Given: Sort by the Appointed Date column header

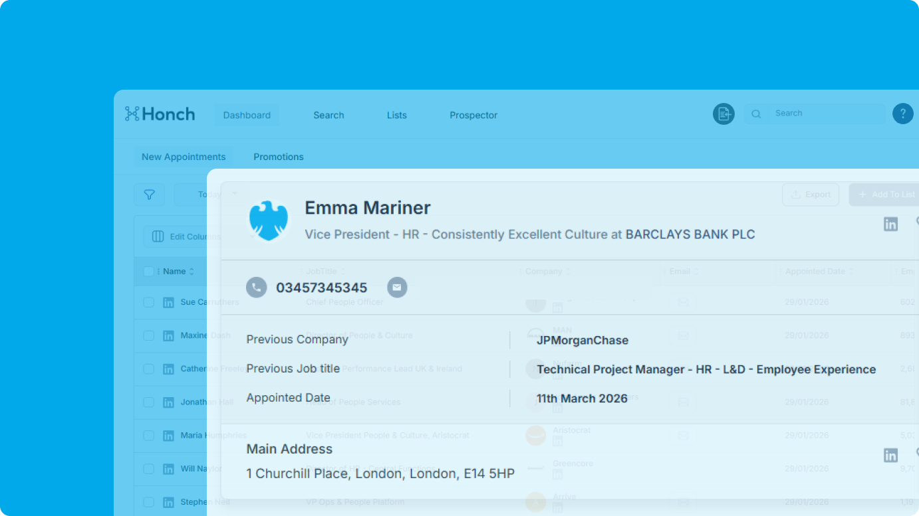Looking at the screenshot, I should click(819, 272).
